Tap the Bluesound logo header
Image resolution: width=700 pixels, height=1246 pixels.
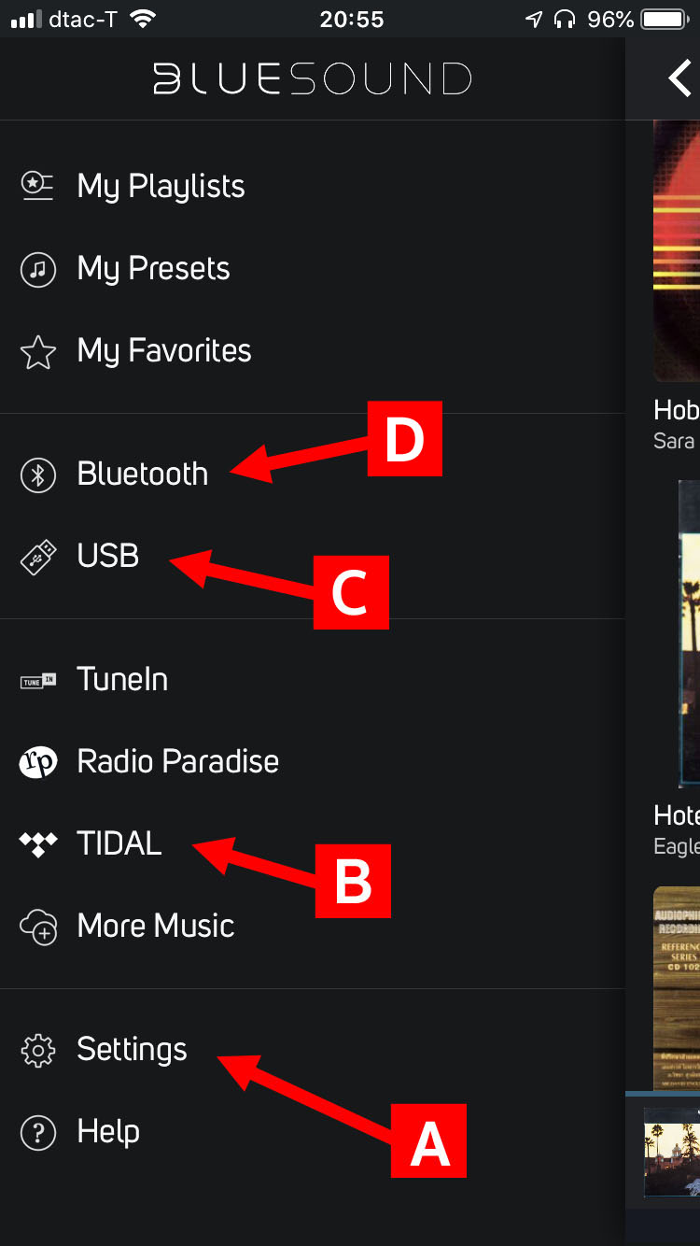(x=313, y=79)
